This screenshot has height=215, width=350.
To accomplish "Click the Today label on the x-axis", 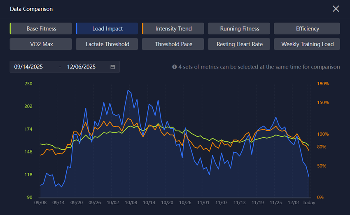I will click(309, 203).
